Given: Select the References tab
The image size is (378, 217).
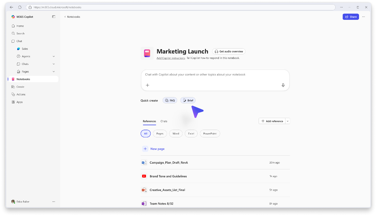Looking at the screenshot, I should (x=149, y=121).
